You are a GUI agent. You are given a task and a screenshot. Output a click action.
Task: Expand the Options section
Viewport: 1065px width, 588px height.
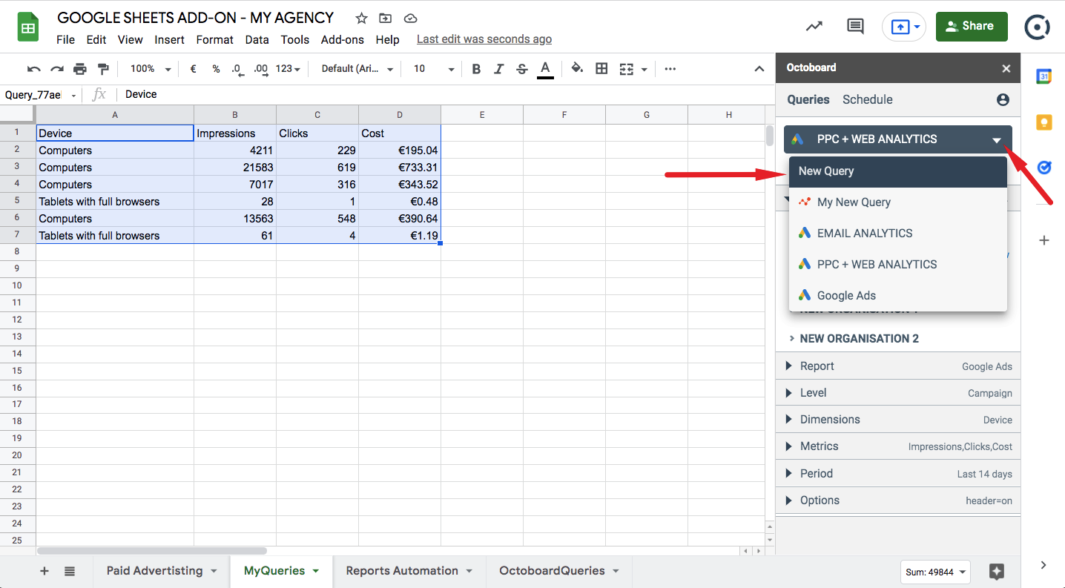coord(898,501)
